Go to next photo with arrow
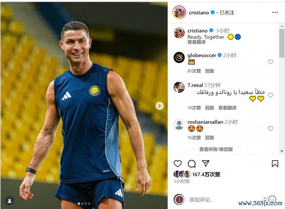Image resolution: width=285 pixels, height=209 pixels. click(x=159, y=106)
